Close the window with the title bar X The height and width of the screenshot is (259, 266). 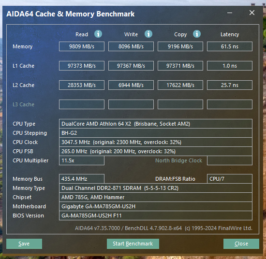coord(252,13)
